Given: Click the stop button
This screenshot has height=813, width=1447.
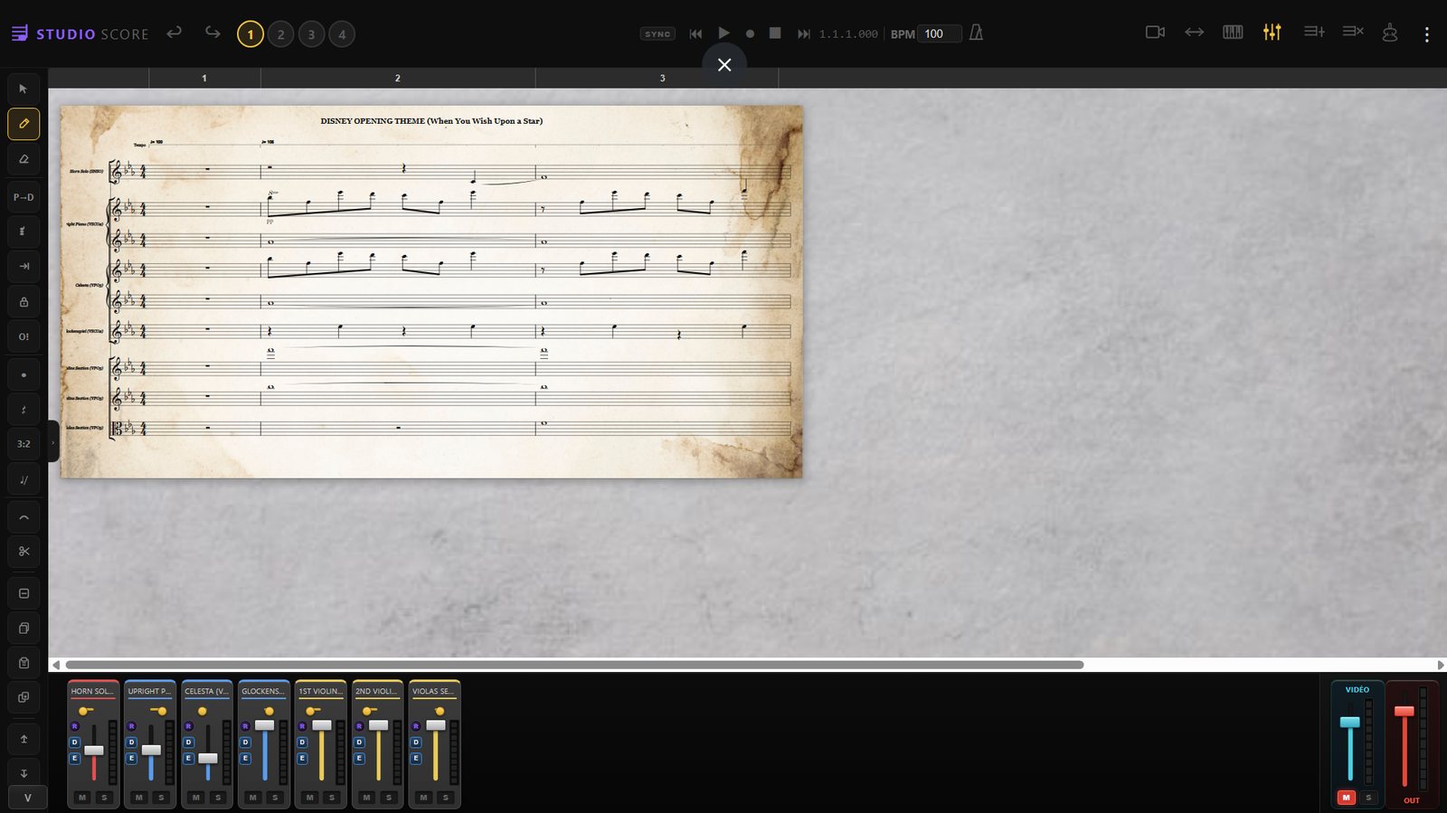Looking at the screenshot, I should (x=775, y=33).
